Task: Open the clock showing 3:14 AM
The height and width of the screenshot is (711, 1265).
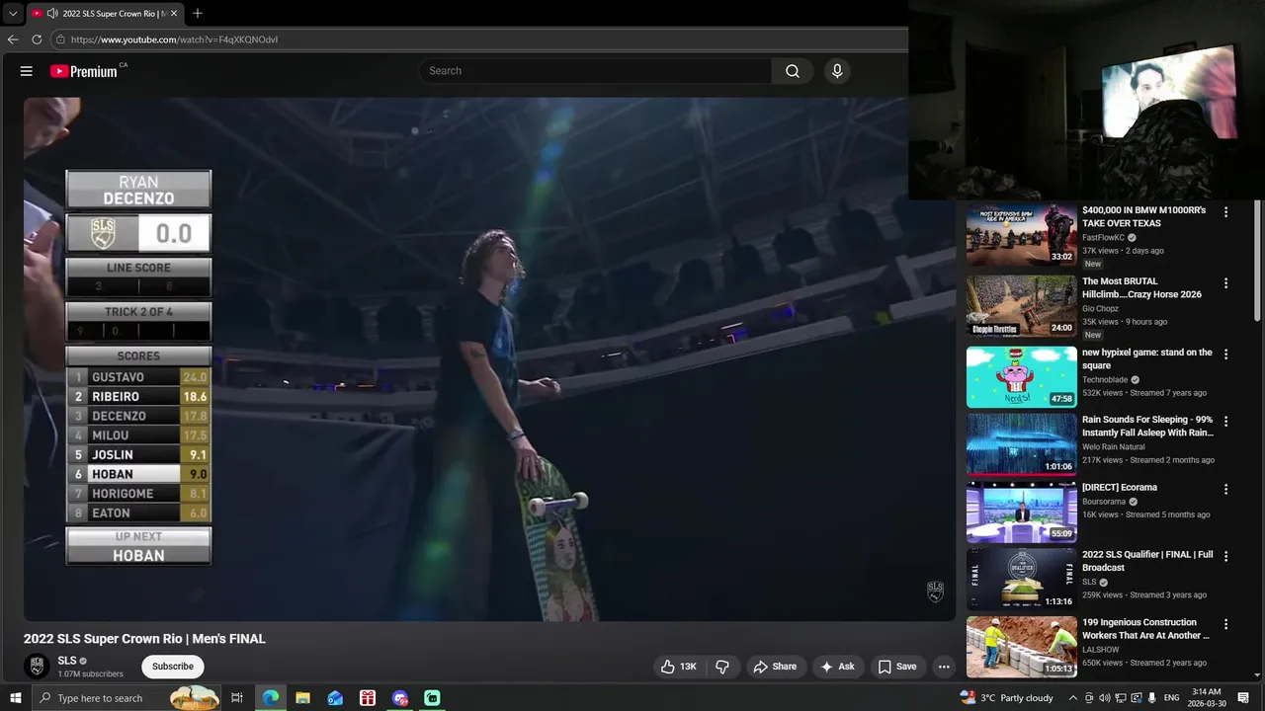Action: pyautogui.click(x=1207, y=698)
